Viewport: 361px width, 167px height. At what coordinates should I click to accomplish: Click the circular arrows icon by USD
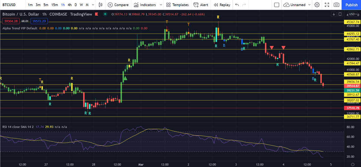(x=340, y=14)
